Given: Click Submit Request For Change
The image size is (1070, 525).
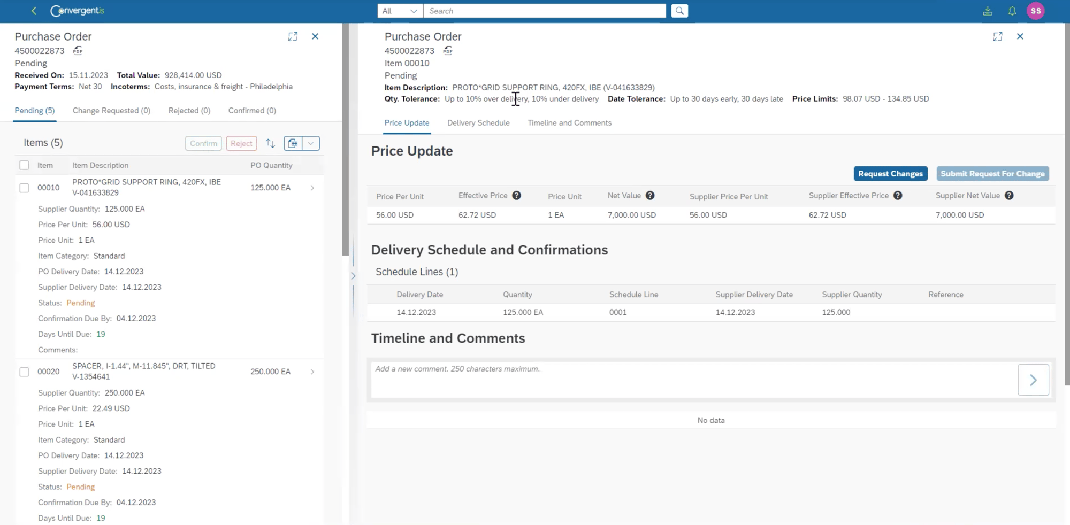Looking at the screenshot, I should point(992,173).
